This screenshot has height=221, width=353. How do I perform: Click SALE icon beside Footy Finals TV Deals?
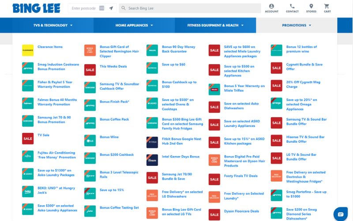click(214, 179)
